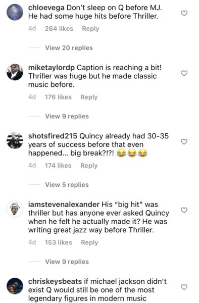Open chloevega's profile picture
The image size is (199, 303).
click(15, 12)
